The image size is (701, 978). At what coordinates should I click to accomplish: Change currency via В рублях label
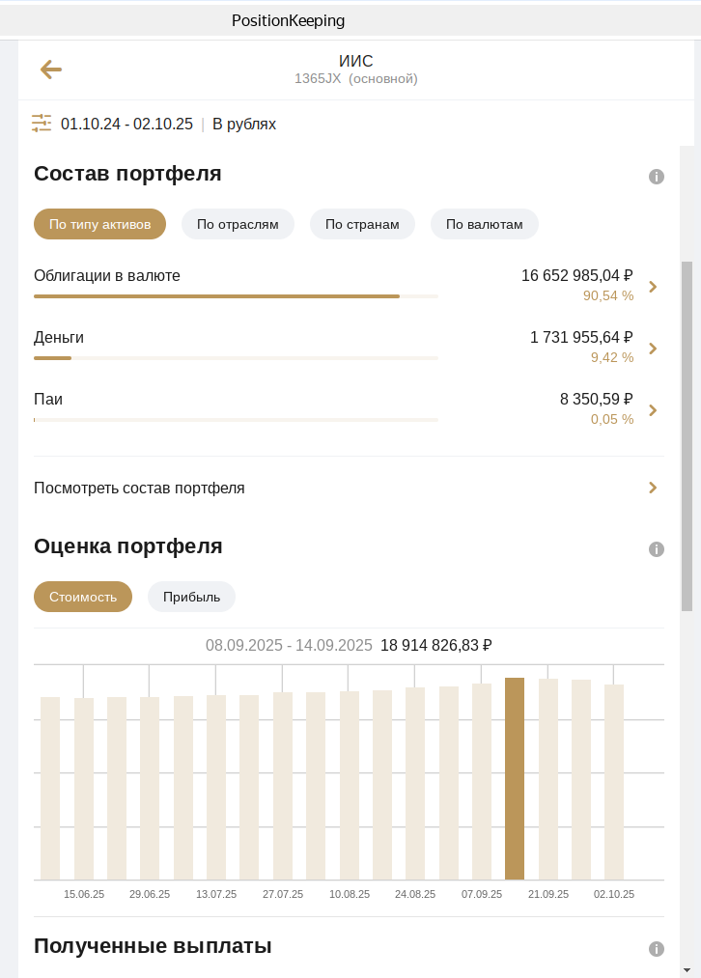[244, 125]
